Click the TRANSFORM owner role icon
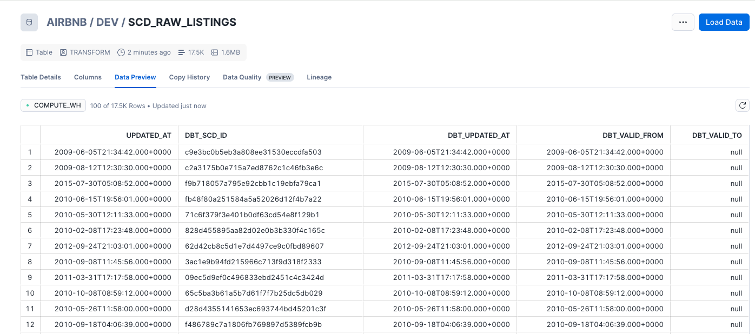 pos(63,52)
